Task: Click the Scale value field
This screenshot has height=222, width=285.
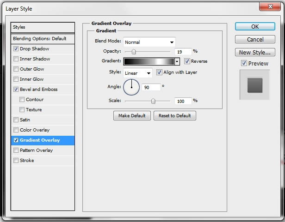Action: [x=183, y=101]
